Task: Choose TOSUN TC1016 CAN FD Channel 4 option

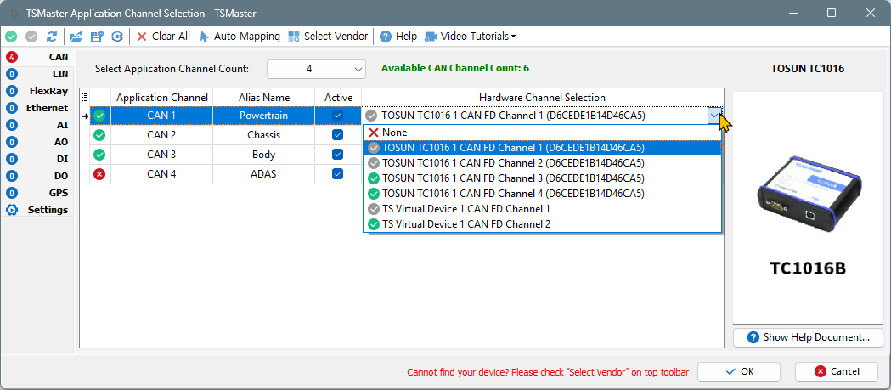Action: (x=542, y=194)
